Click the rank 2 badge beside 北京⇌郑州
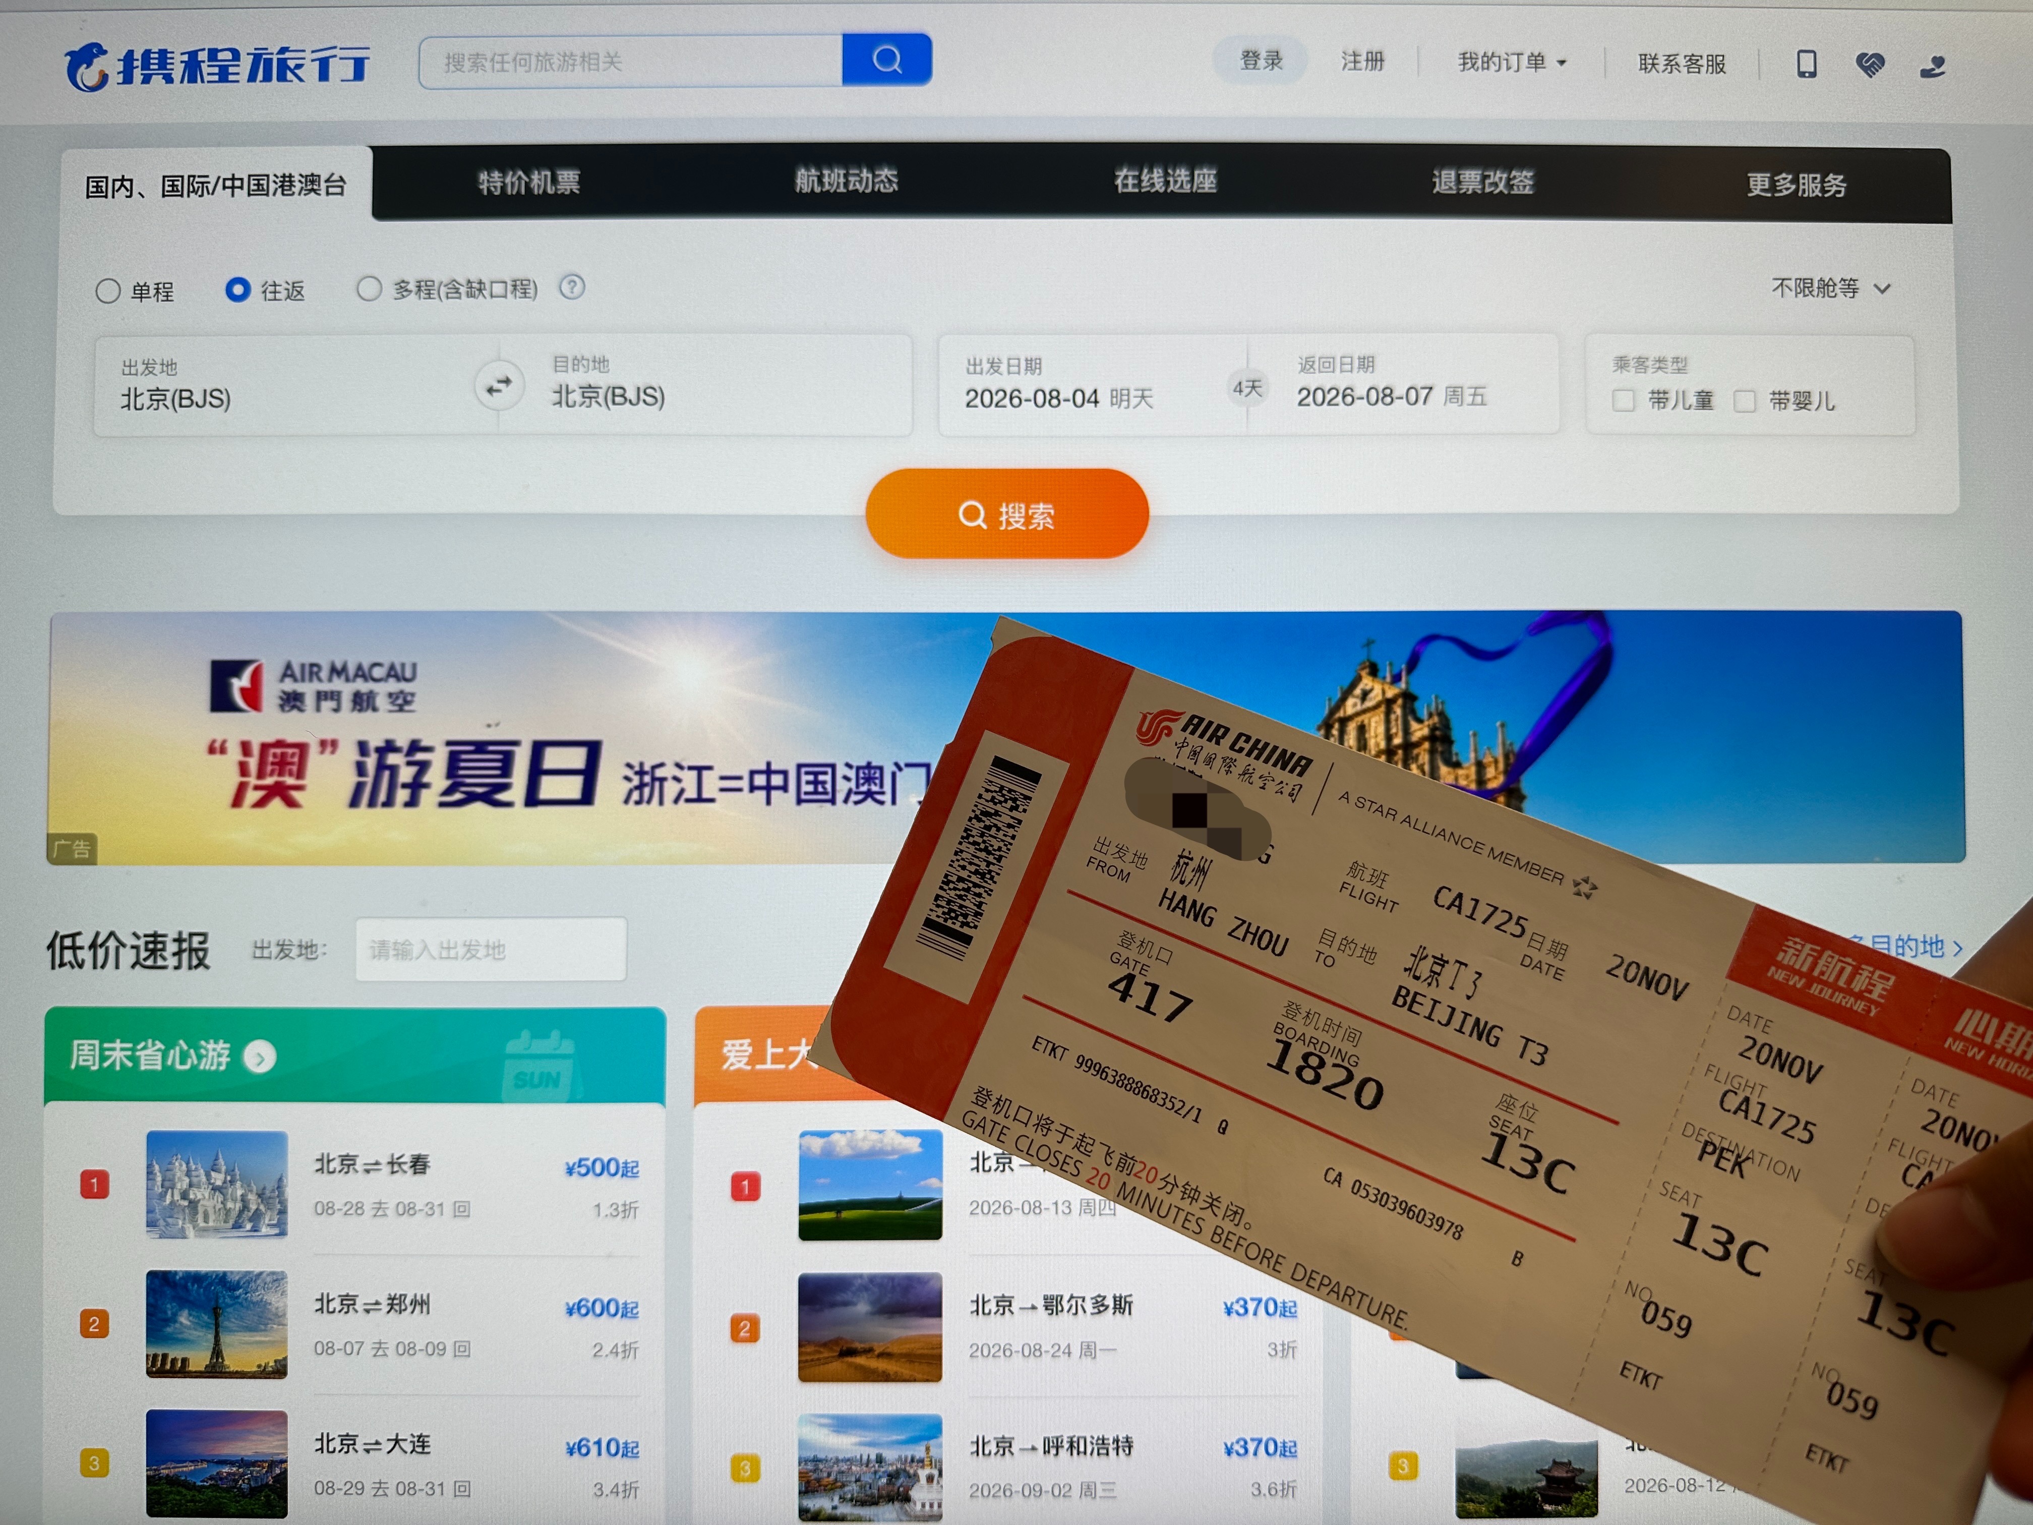The image size is (2033, 1525). [x=95, y=1324]
